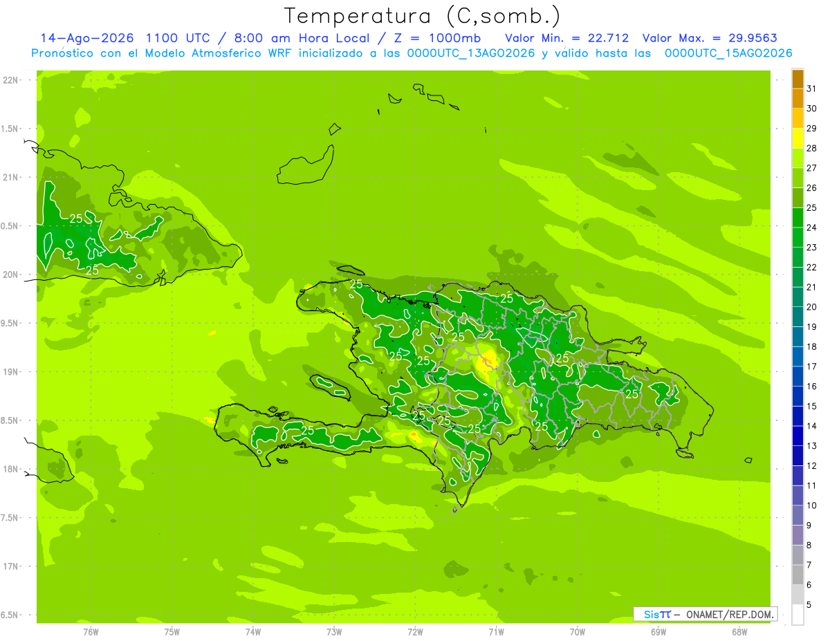Click the '71W' longitude label

tap(497, 632)
